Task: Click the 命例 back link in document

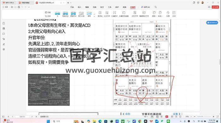Action: 126,114
